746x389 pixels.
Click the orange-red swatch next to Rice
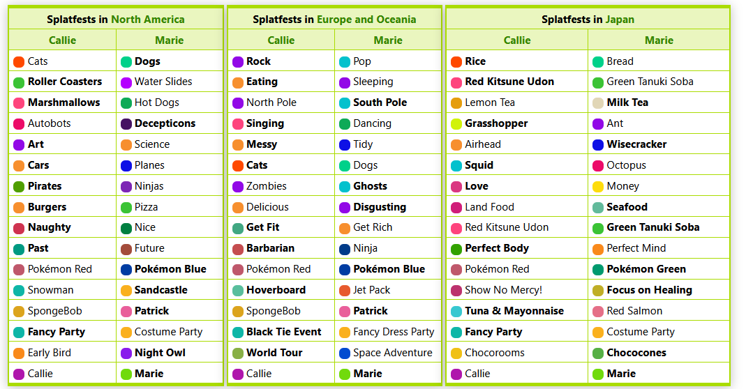[456, 62]
